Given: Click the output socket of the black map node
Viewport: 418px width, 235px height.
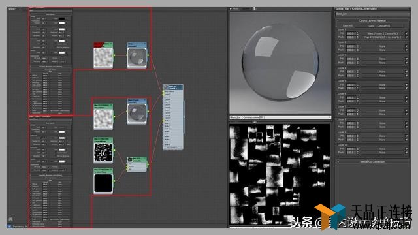Looking at the screenshot, I should [115, 181].
